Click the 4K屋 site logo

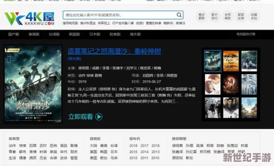pos(29,18)
